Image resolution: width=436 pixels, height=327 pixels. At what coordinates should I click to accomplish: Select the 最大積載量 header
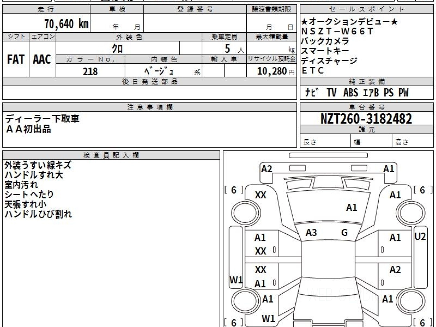[271, 37]
